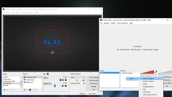Click the OBS logo in the Studio title bar

(x=3, y=9)
